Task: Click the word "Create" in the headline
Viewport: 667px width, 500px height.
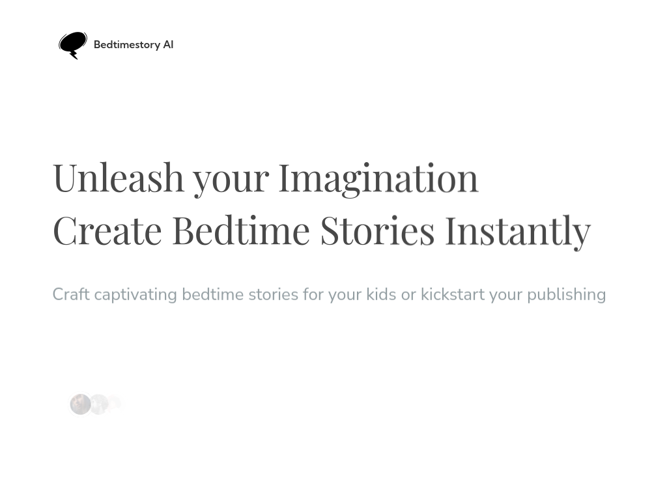Action: [x=107, y=230]
